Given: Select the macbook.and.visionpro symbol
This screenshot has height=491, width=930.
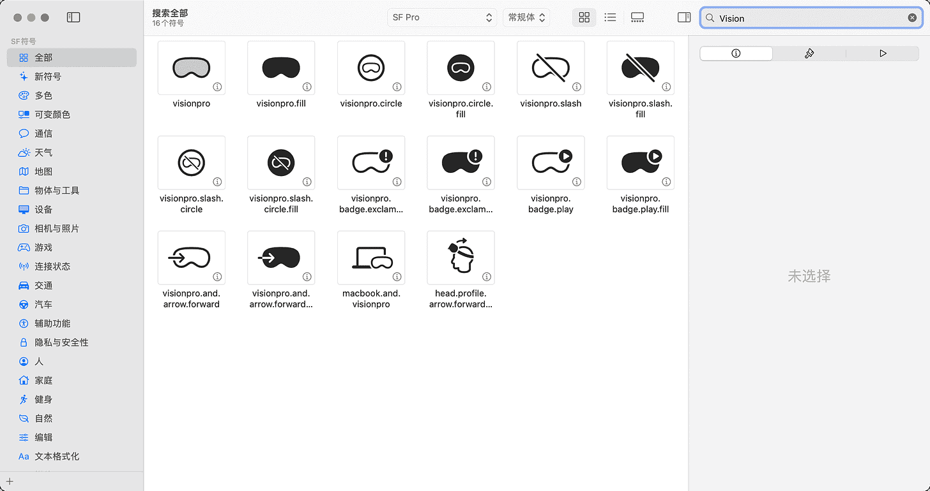Looking at the screenshot, I should tap(371, 258).
